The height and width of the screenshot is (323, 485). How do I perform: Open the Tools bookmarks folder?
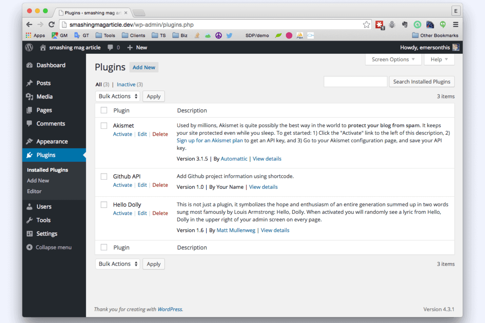[x=105, y=35]
